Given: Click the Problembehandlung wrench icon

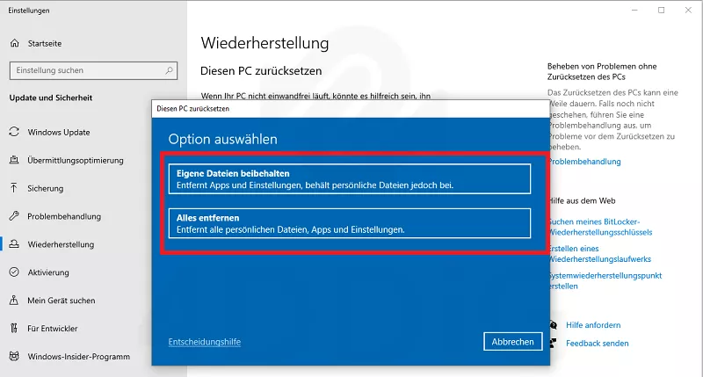Looking at the screenshot, I should (x=14, y=216).
